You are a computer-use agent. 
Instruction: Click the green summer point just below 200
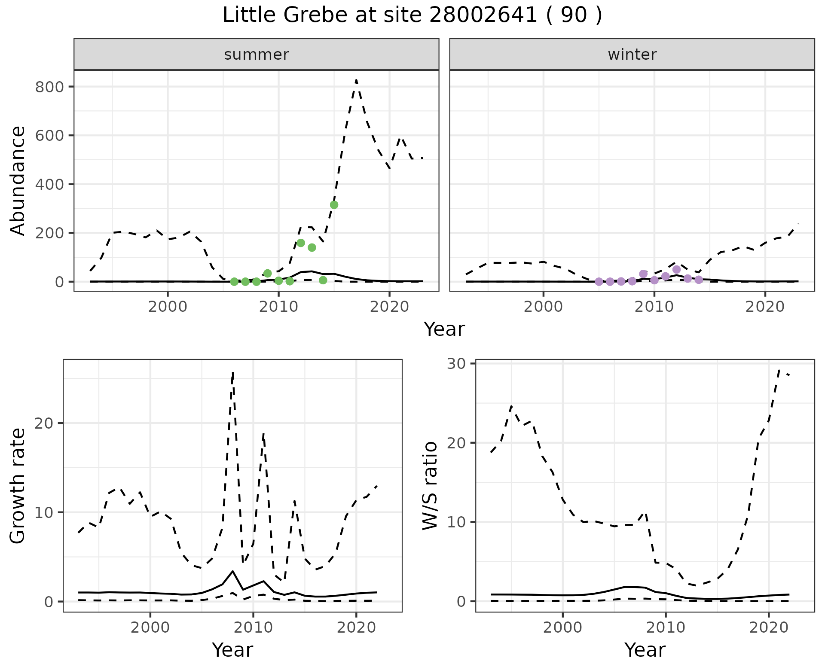pyautogui.click(x=301, y=243)
